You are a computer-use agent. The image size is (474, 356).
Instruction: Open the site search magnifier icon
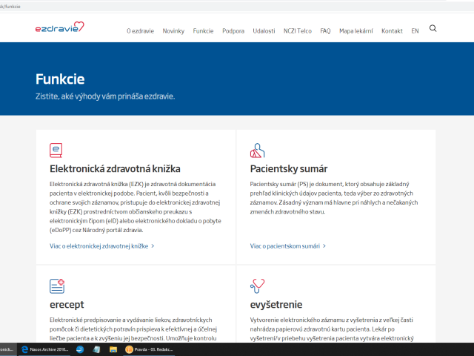(x=433, y=28)
